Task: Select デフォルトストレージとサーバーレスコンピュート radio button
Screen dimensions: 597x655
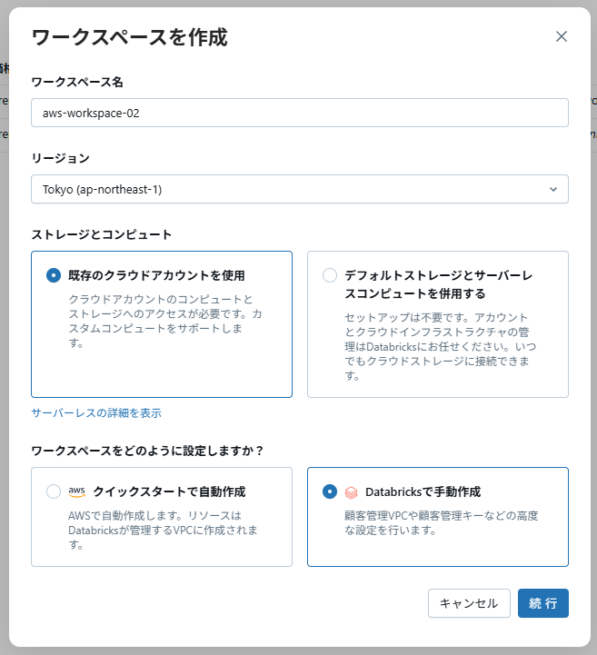Action: [x=330, y=275]
